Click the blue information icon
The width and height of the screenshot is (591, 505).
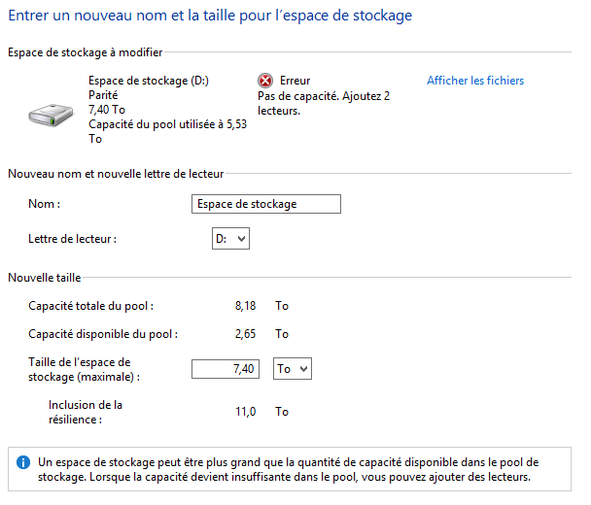click(x=23, y=462)
